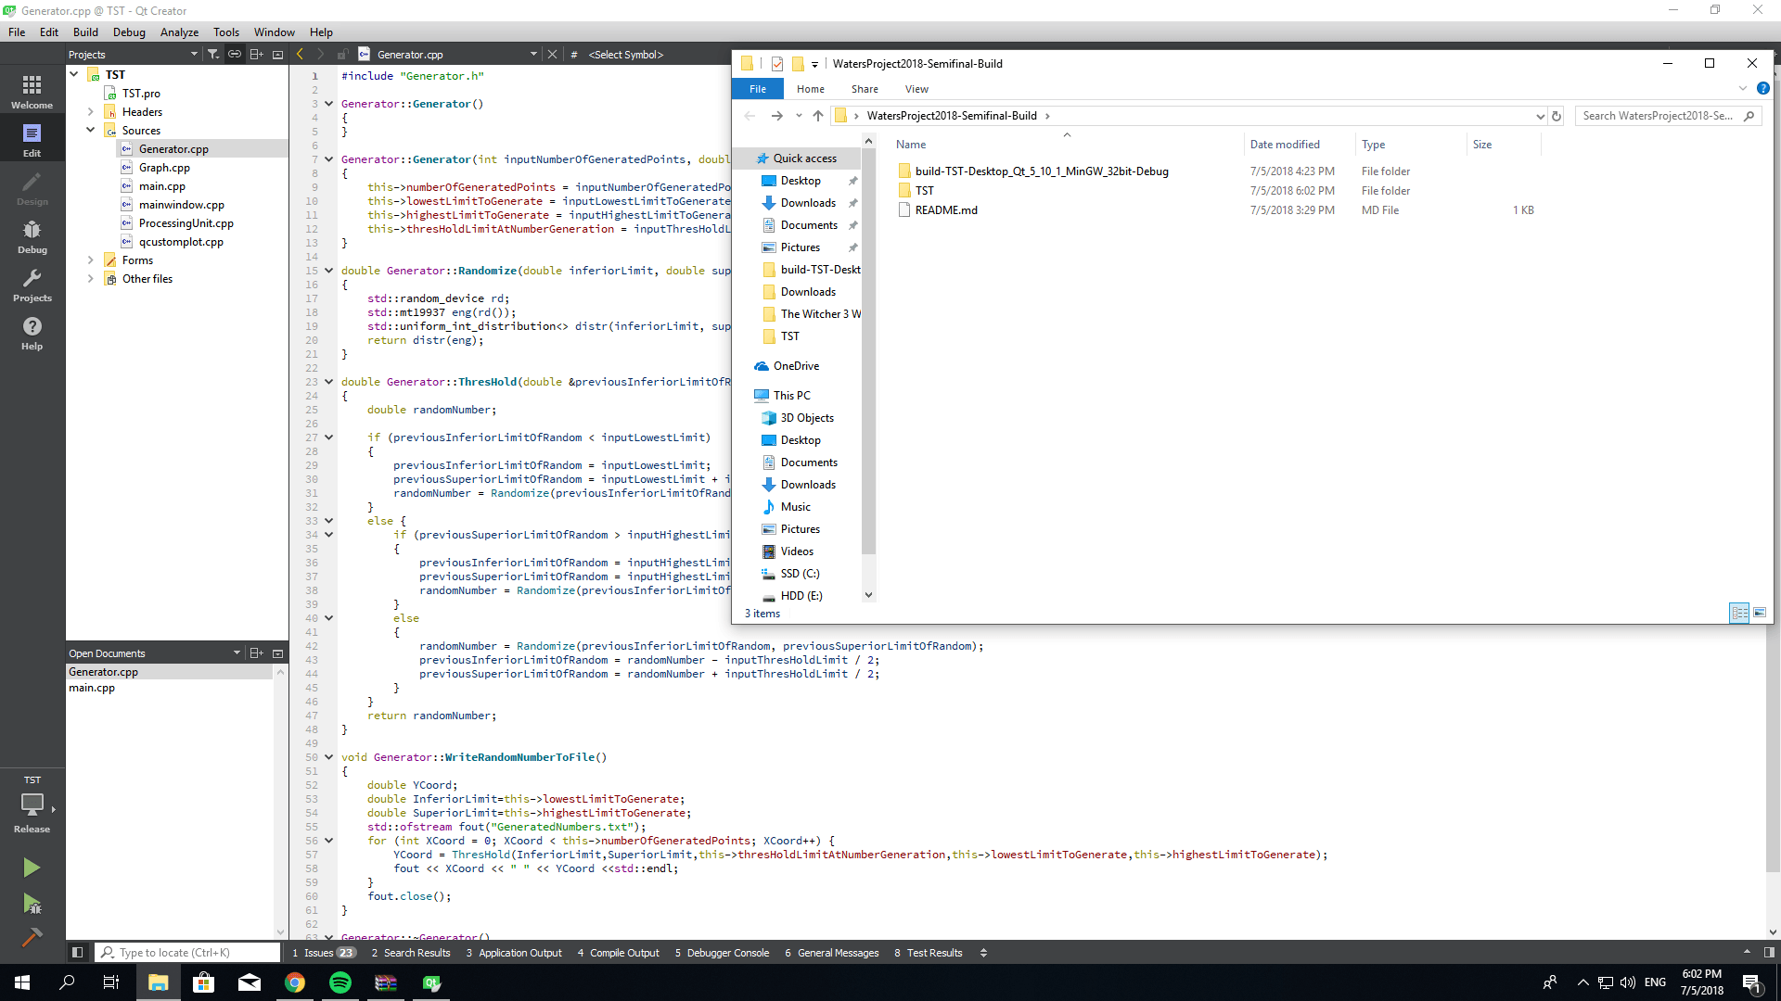
Task: Toggle synchronize with editor link icon
Action: (235, 55)
